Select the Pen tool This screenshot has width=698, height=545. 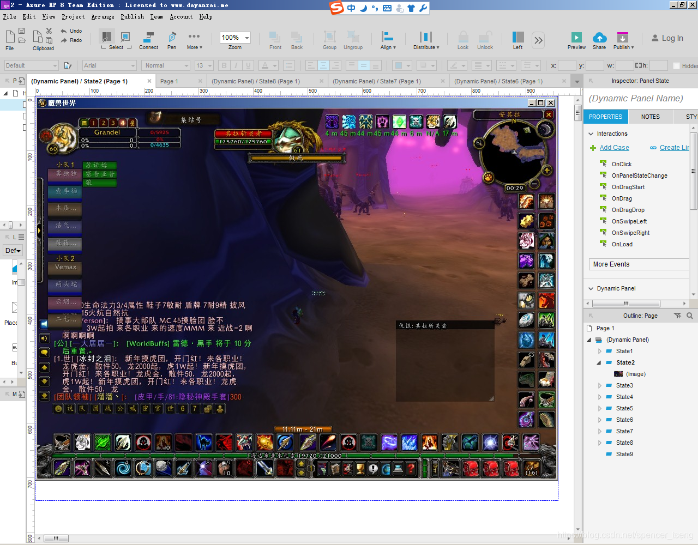172,37
